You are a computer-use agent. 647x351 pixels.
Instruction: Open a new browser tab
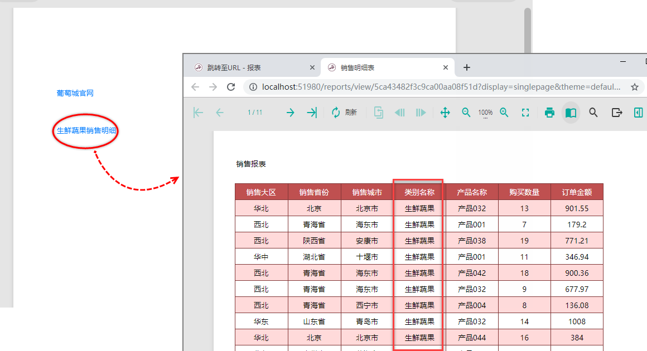pyautogui.click(x=467, y=67)
